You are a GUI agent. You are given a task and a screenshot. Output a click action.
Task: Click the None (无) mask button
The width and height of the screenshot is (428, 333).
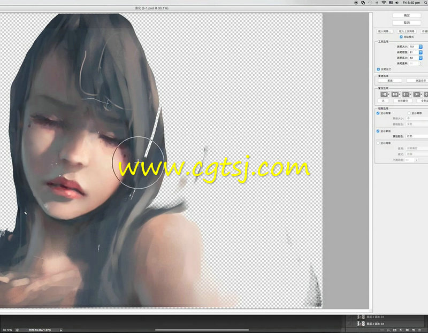click(x=383, y=101)
